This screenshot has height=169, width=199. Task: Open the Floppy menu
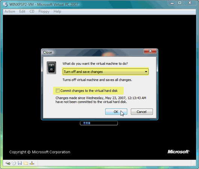pyautogui.click(x=44, y=11)
